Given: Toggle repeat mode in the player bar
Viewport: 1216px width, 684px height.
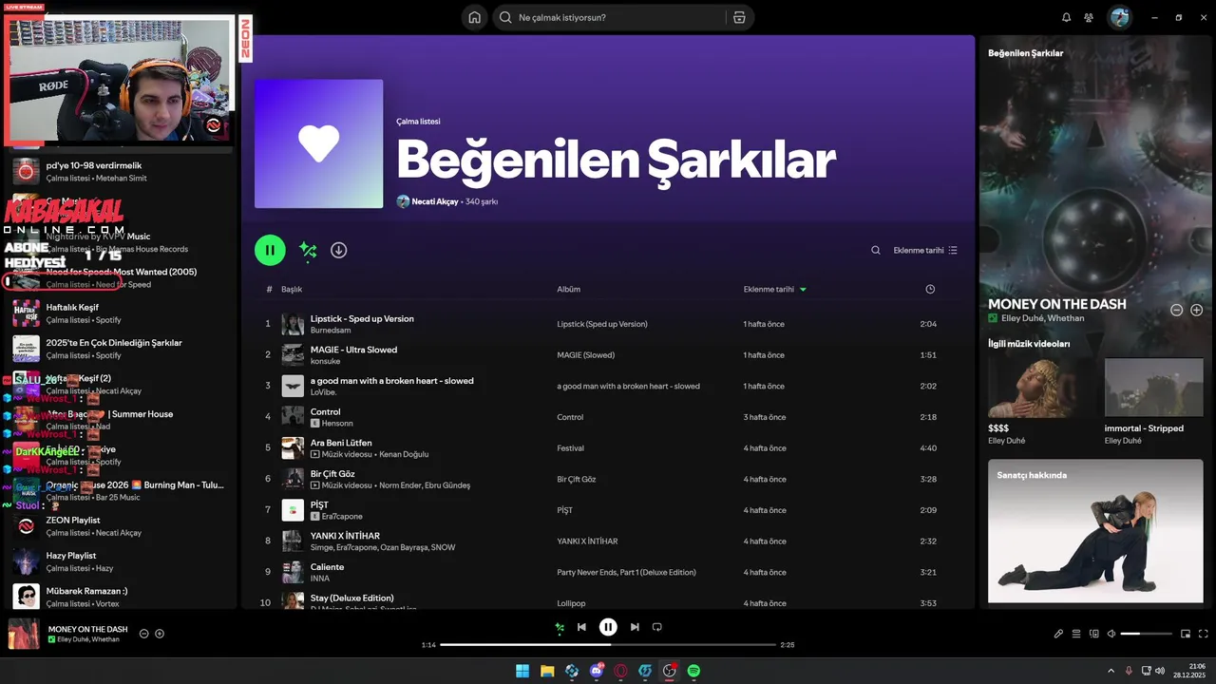Looking at the screenshot, I should pos(656,627).
